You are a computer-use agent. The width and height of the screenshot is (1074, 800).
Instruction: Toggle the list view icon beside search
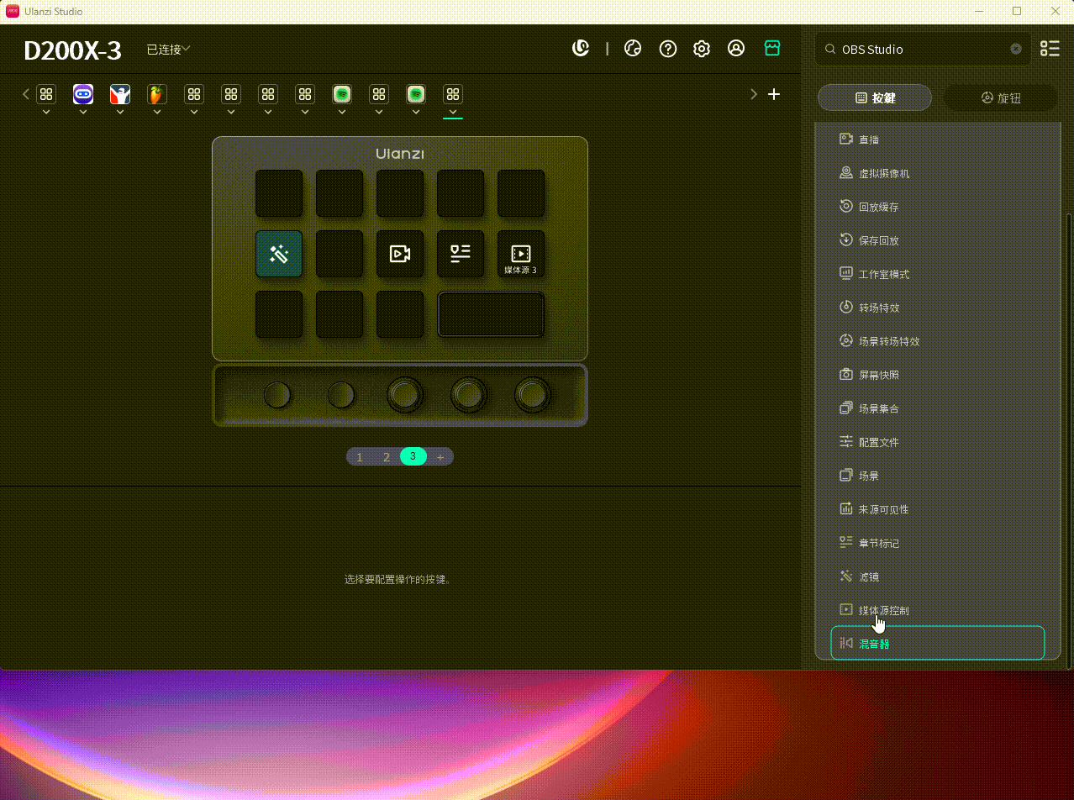tap(1050, 49)
